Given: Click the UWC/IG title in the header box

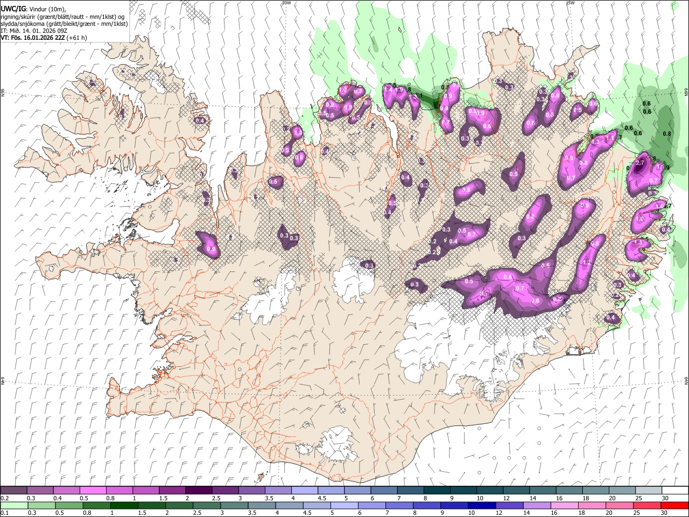Looking at the screenshot, I should [13, 9].
